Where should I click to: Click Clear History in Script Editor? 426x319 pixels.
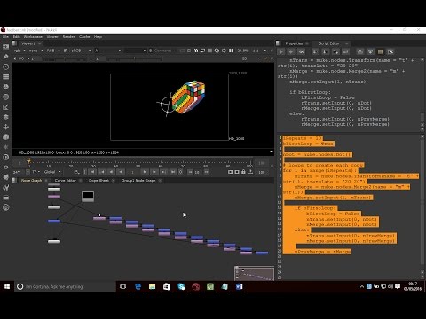301,51
